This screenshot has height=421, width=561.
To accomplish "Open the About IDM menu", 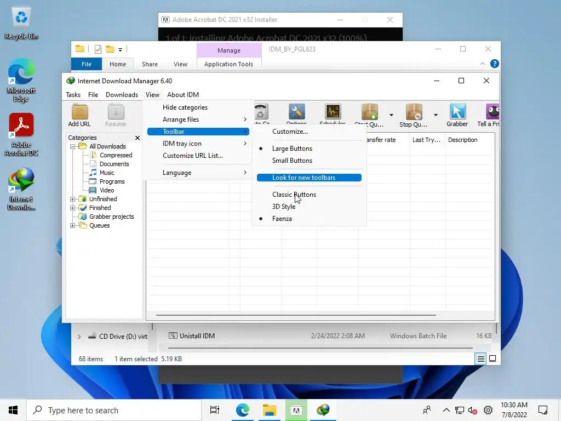I will [x=183, y=94].
